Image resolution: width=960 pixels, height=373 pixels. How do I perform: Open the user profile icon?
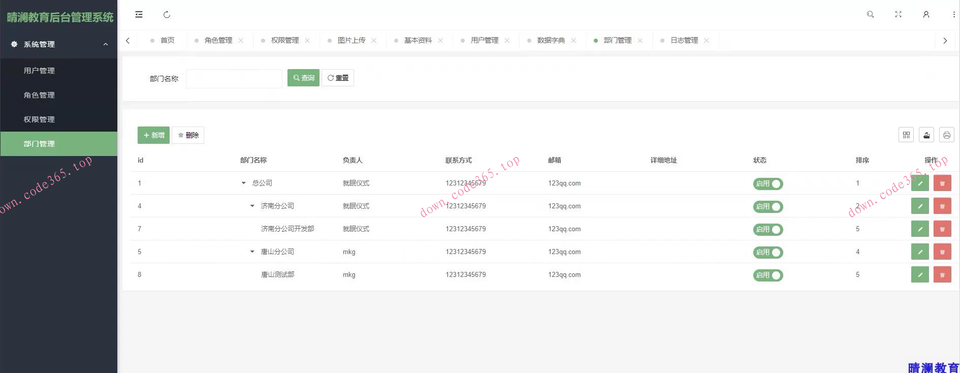pyautogui.click(x=926, y=15)
